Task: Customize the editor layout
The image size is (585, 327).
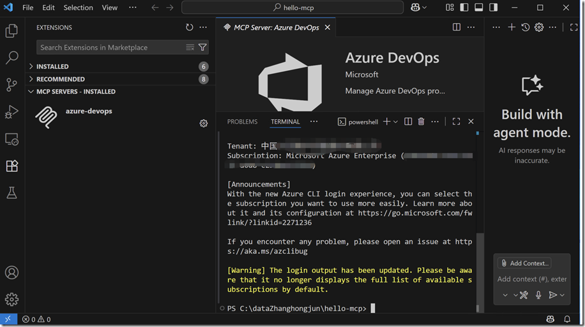Action: click(x=450, y=8)
